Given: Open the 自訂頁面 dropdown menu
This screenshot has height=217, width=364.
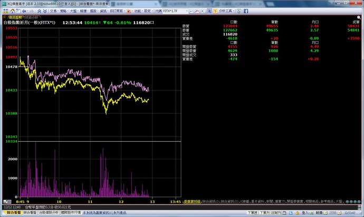Looking at the screenshot, I should [x=117, y=11].
